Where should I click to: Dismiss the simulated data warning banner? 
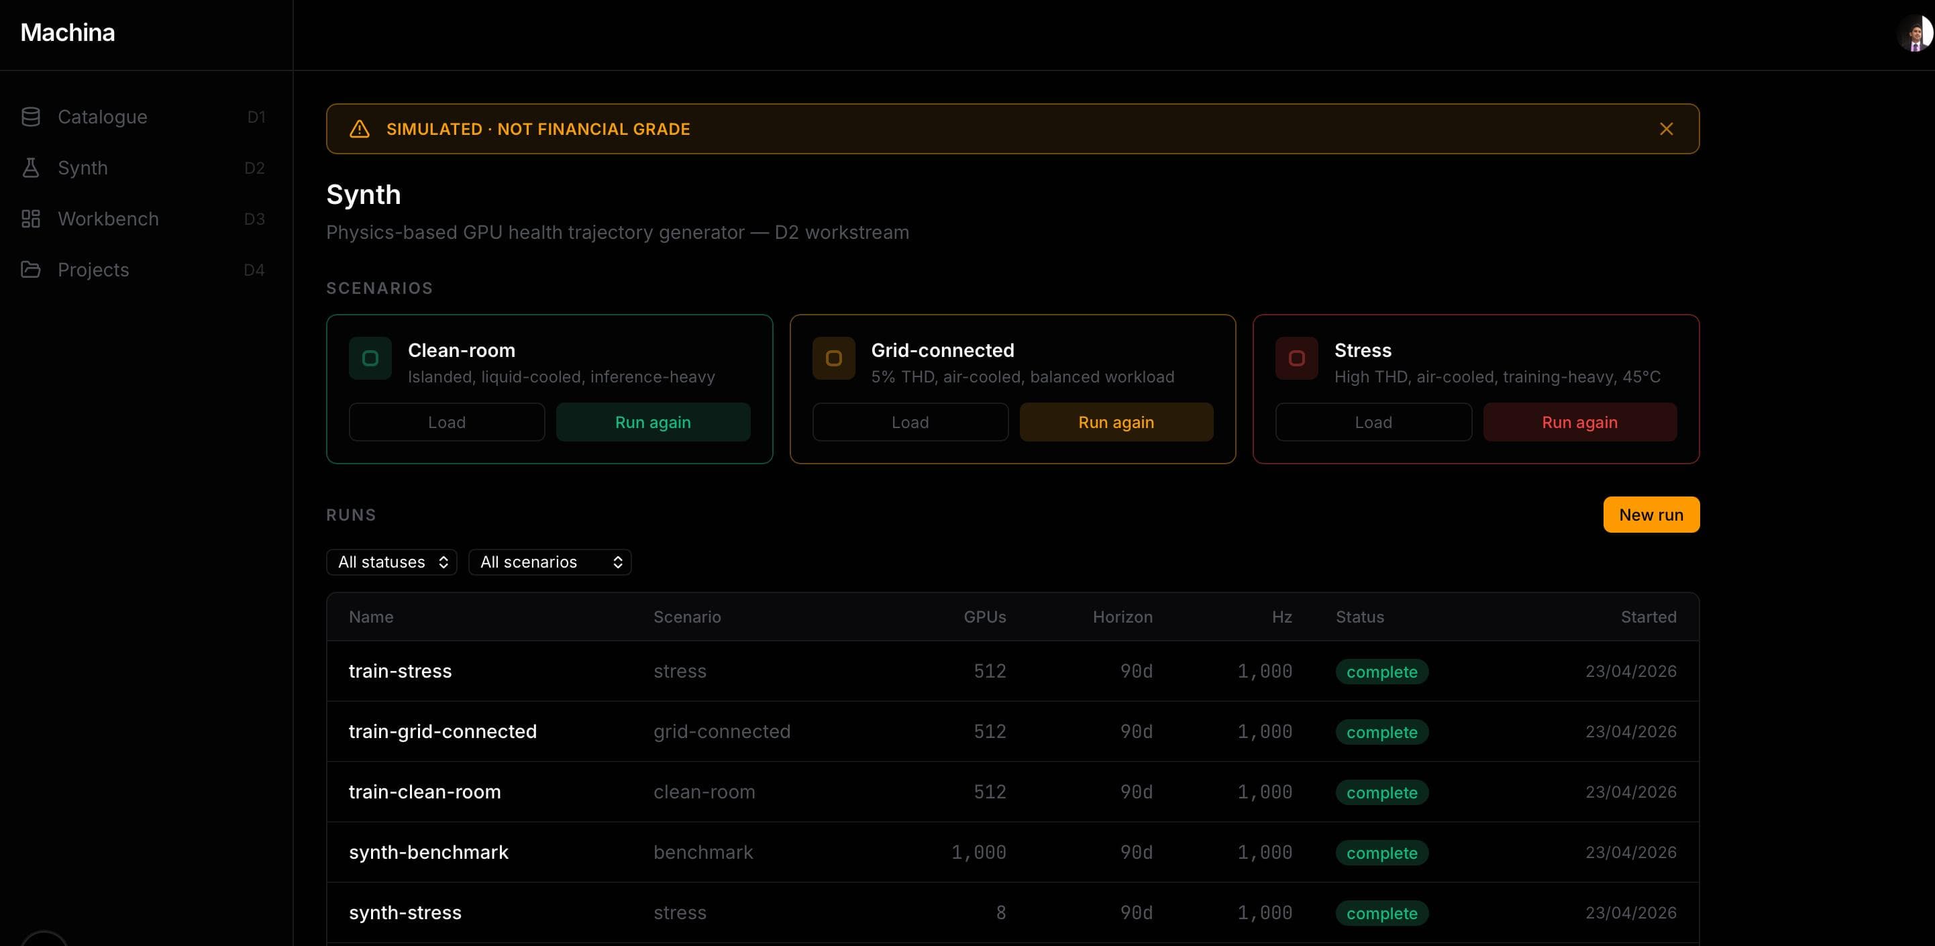[x=1666, y=129]
